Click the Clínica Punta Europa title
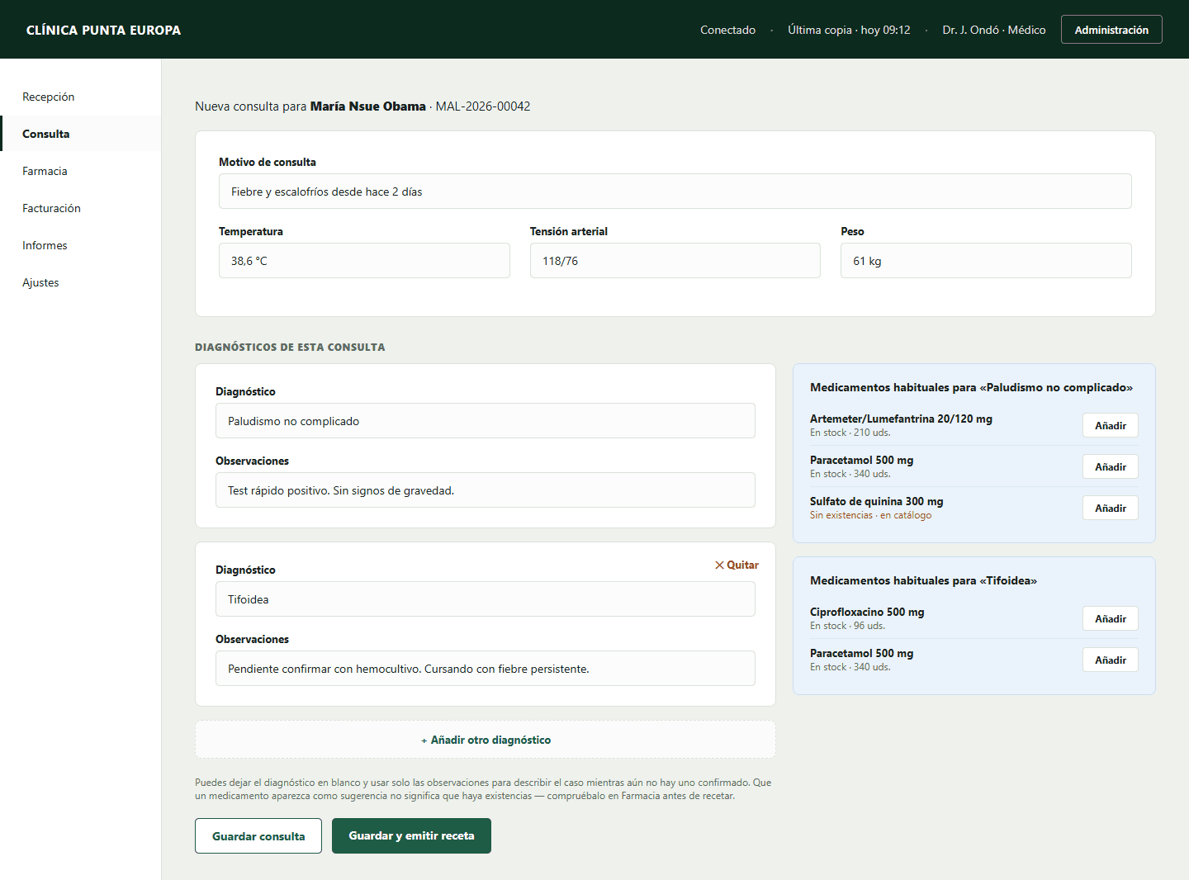The image size is (1189, 880). pyautogui.click(x=103, y=30)
